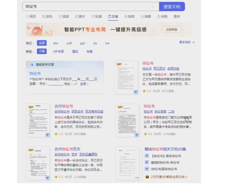Image resolution: width=225 pixels, height=186 pixels.
Task: Click the 互利互惠原则 tag link
Action: (88, 154)
